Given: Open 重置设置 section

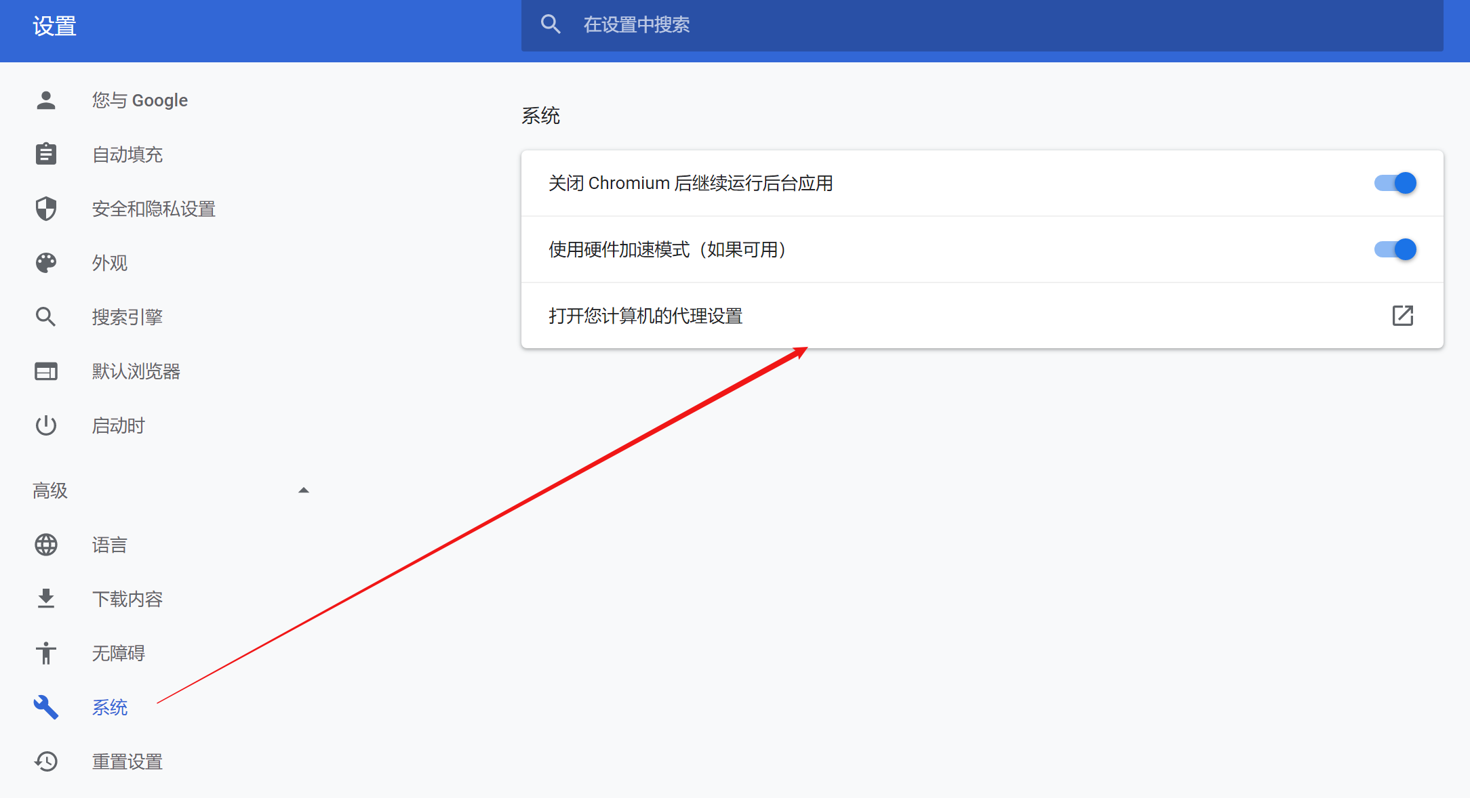Looking at the screenshot, I should point(127,761).
